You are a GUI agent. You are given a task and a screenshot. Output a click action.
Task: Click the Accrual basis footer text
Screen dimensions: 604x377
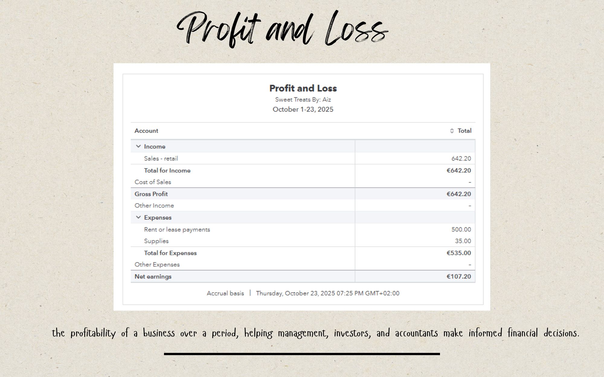[225, 293]
